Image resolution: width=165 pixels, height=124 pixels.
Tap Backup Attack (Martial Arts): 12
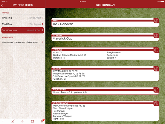click(70, 55)
